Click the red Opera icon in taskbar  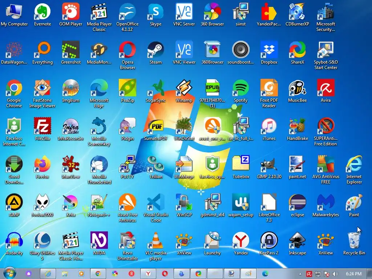165,274
